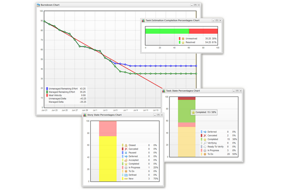Click the Deferred arrow icon in Task State legend

click(x=205, y=132)
